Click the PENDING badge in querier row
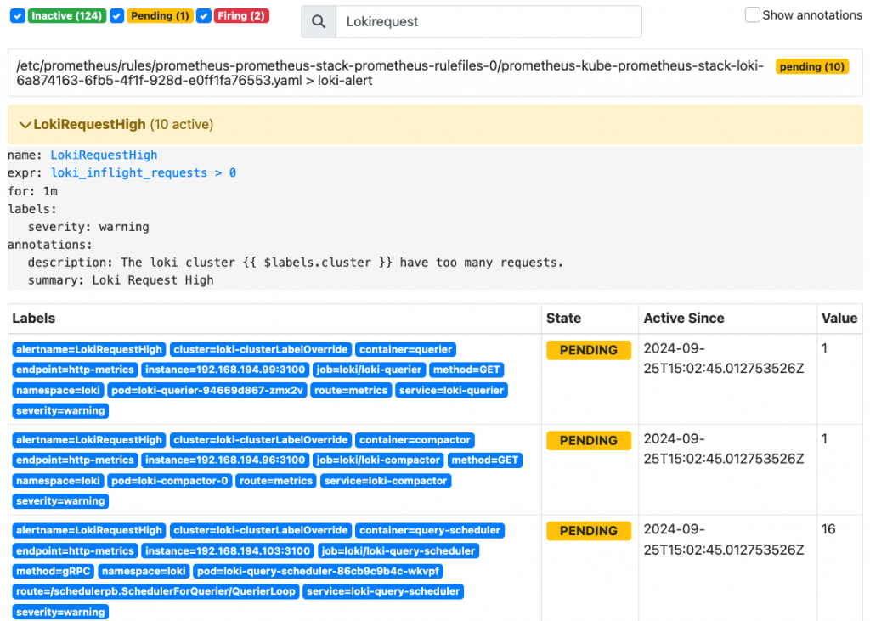The image size is (870, 621). [589, 350]
